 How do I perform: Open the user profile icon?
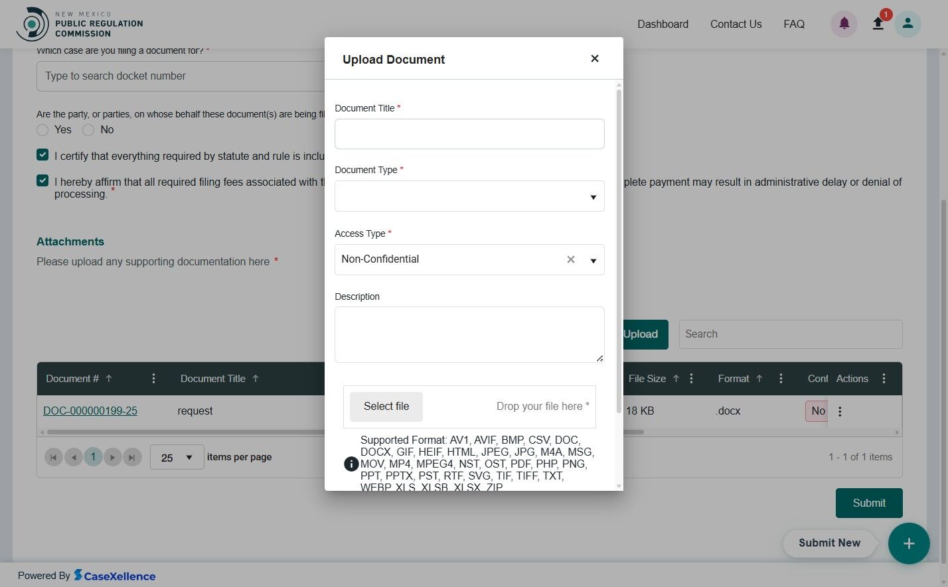pyautogui.click(x=908, y=24)
